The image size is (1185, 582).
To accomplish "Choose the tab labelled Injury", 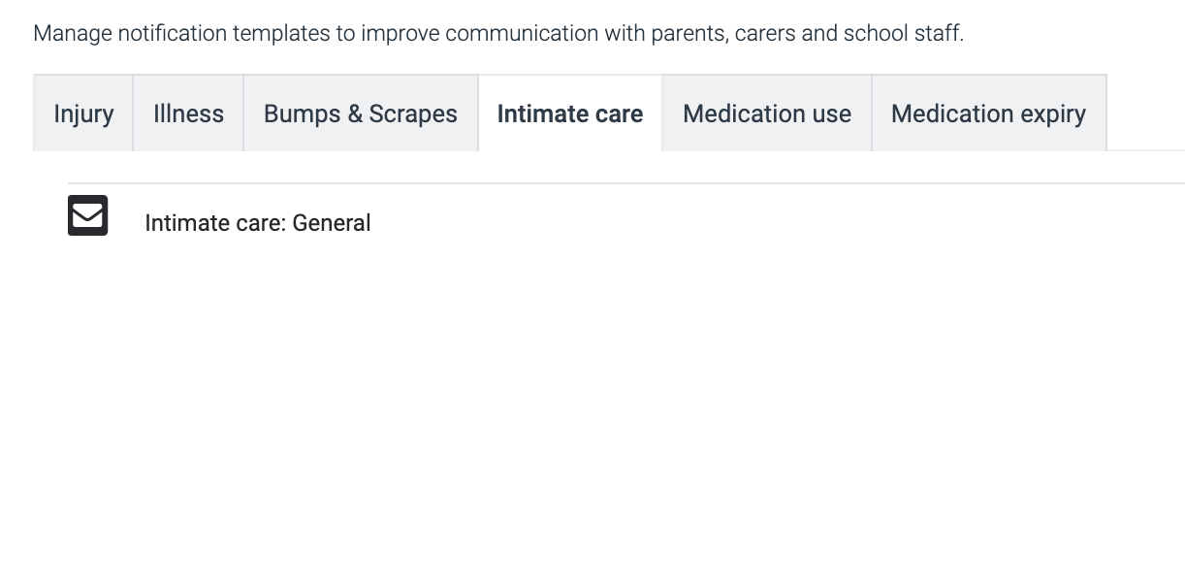I will point(83,113).
